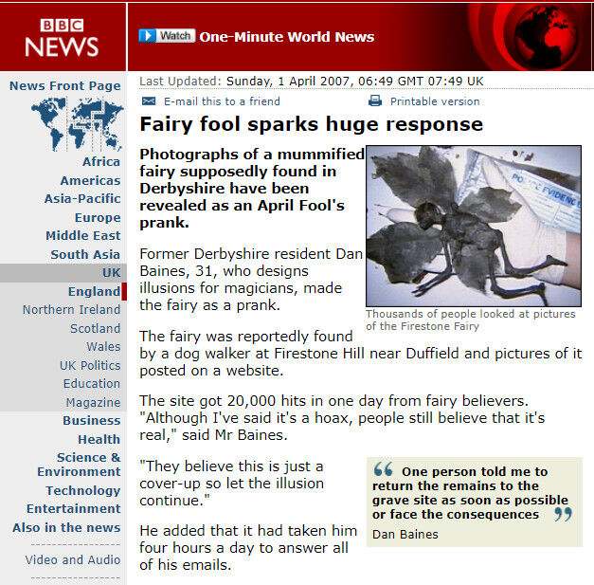This screenshot has height=585, width=594.
Task: Open One-Minute World News link
Action: [286, 37]
